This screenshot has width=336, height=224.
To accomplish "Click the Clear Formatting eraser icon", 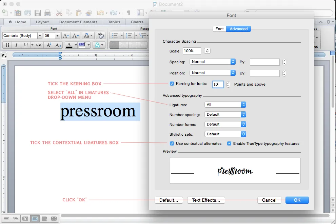I will (x=100, y=36).
